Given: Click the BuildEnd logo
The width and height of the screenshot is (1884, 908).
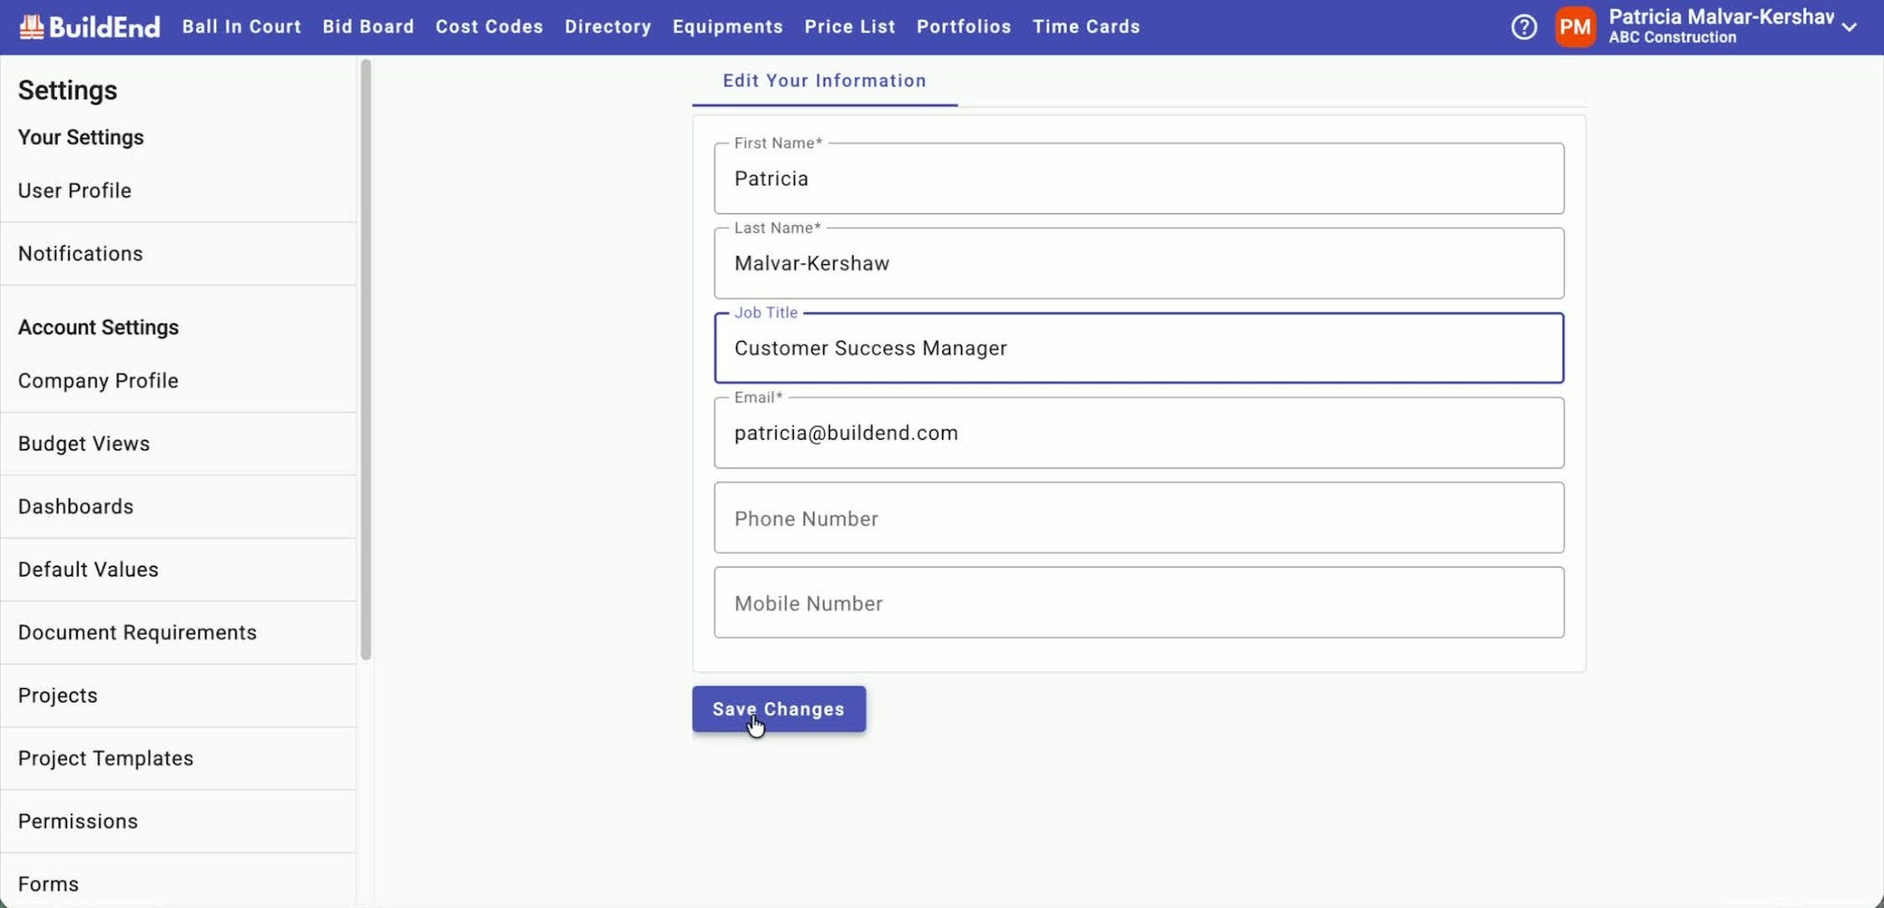Looking at the screenshot, I should coord(90,27).
